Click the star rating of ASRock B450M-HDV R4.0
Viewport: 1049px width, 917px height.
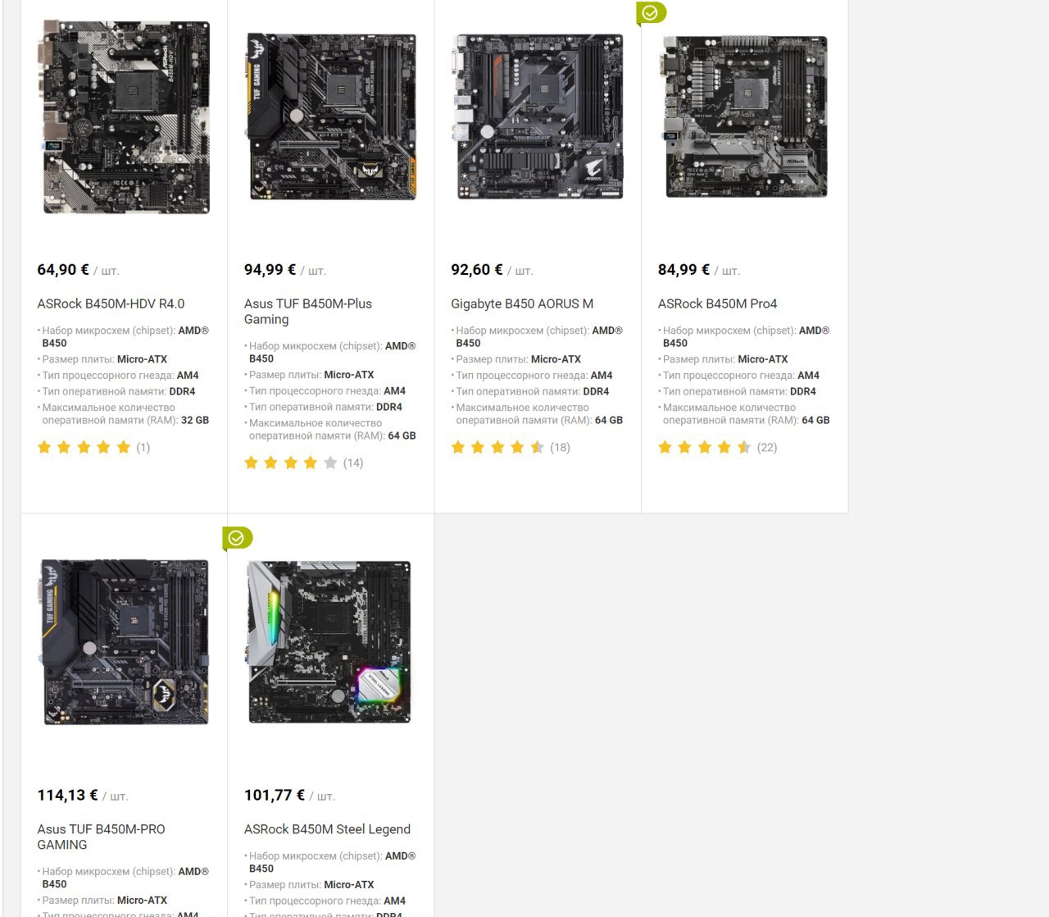[84, 447]
